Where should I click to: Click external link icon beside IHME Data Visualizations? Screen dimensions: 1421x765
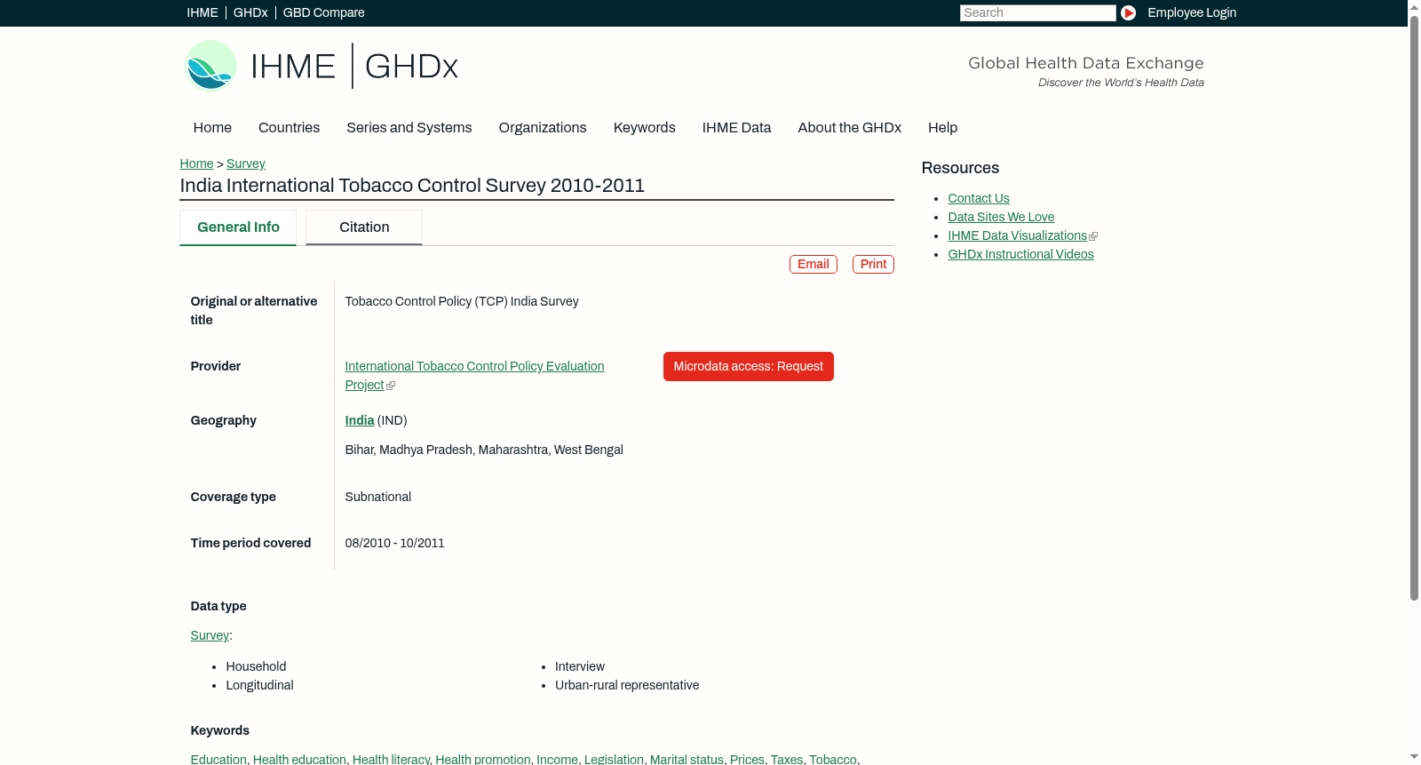(x=1093, y=236)
